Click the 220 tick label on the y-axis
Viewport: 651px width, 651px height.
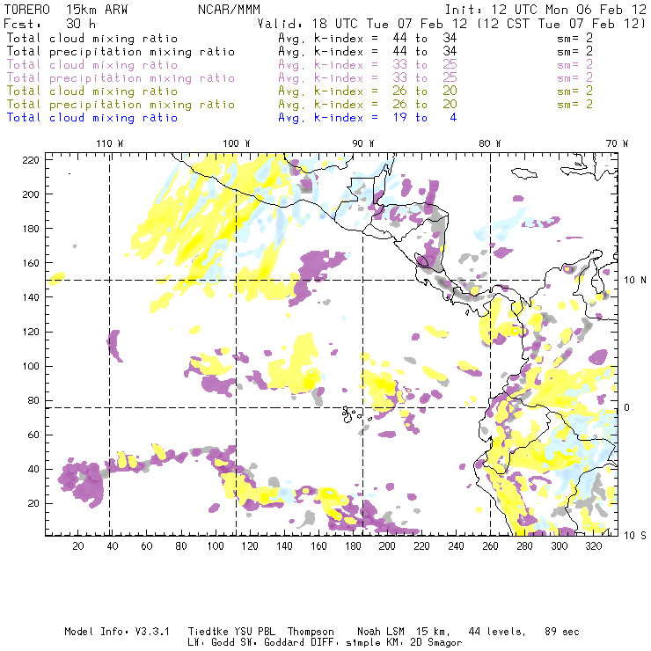pos(30,159)
